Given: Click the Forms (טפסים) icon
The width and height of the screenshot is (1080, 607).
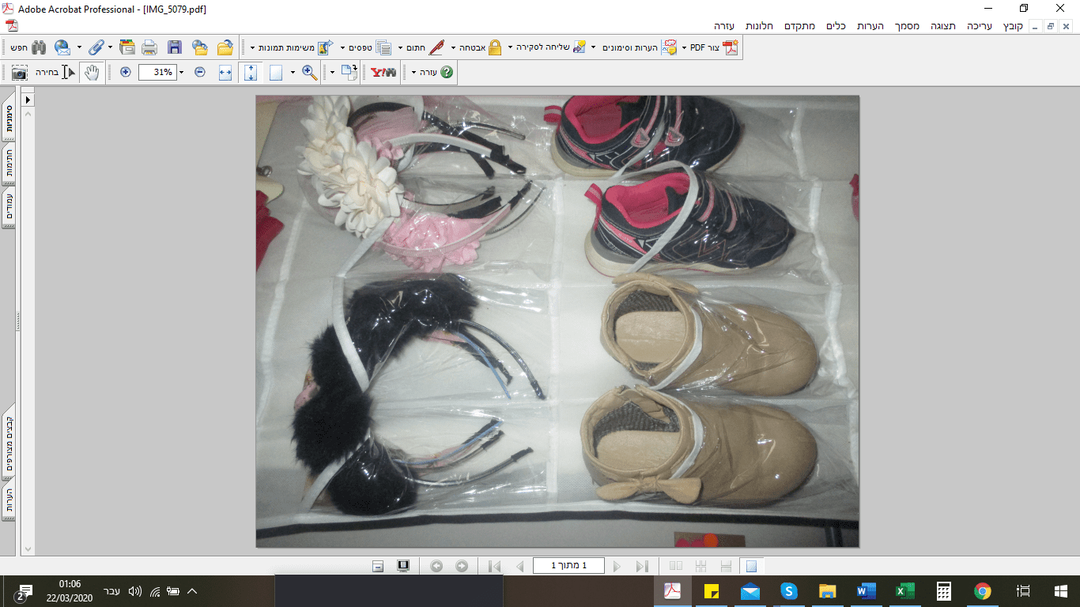Looking at the screenshot, I should (383, 47).
